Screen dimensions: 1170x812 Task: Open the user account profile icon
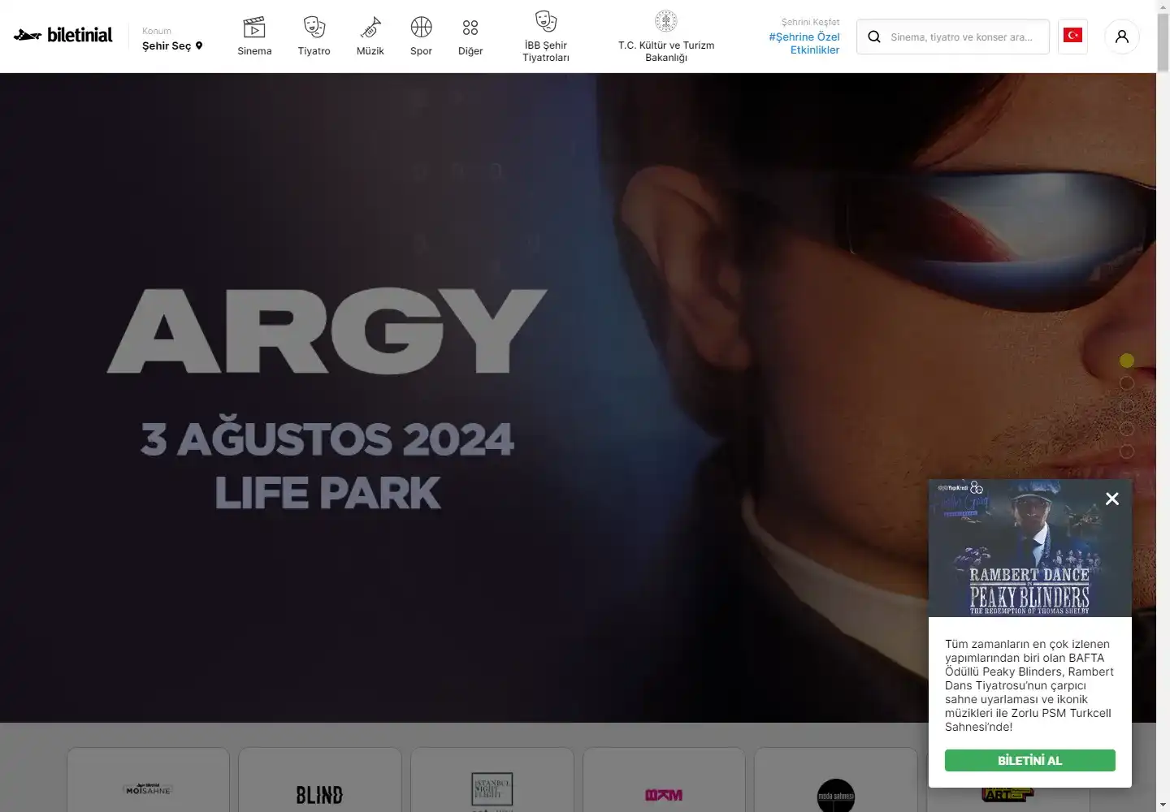coord(1122,37)
